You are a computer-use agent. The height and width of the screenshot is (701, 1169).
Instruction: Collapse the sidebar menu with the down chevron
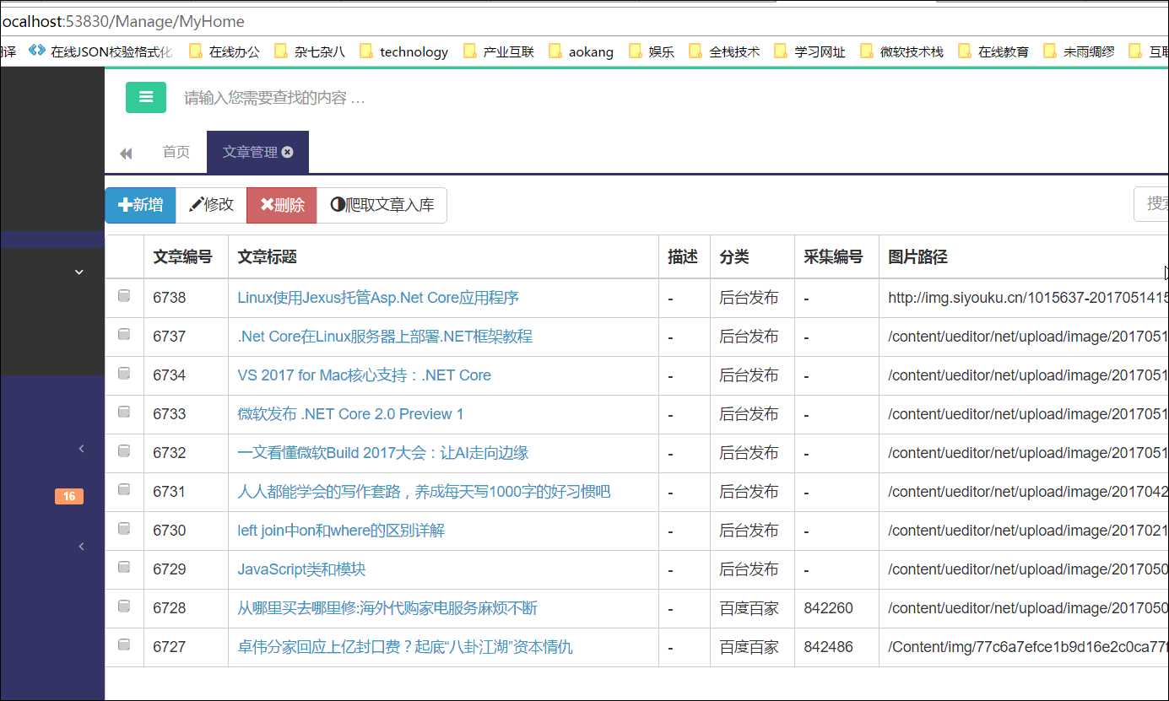click(79, 272)
